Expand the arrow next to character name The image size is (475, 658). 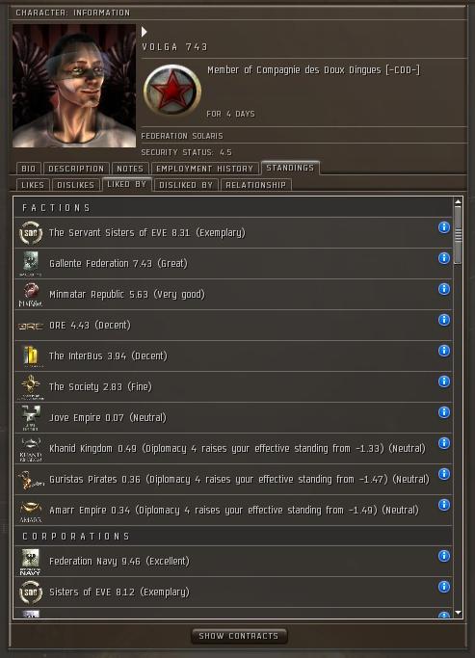pos(144,32)
